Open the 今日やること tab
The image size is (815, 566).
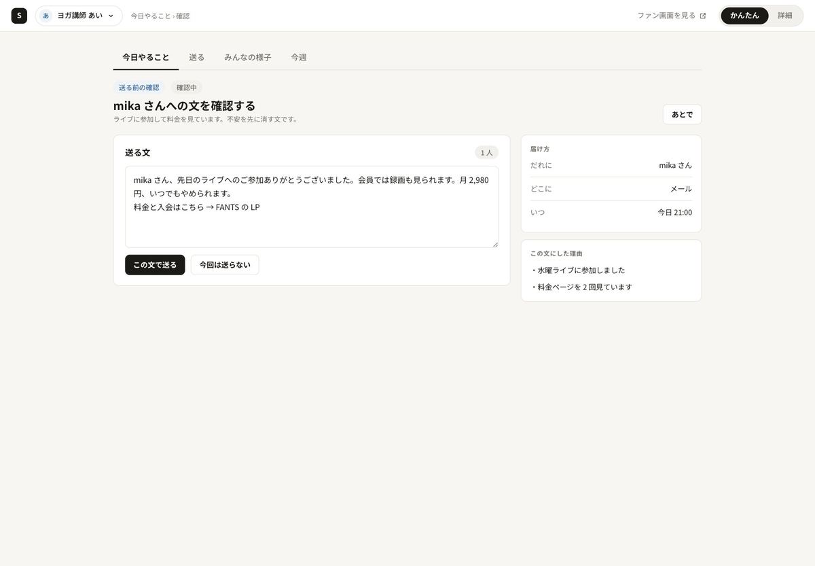pos(146,57)
